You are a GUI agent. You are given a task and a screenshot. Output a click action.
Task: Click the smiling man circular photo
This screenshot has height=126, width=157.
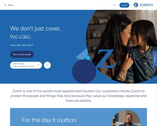pyautogui.click(x=126, y=118)
